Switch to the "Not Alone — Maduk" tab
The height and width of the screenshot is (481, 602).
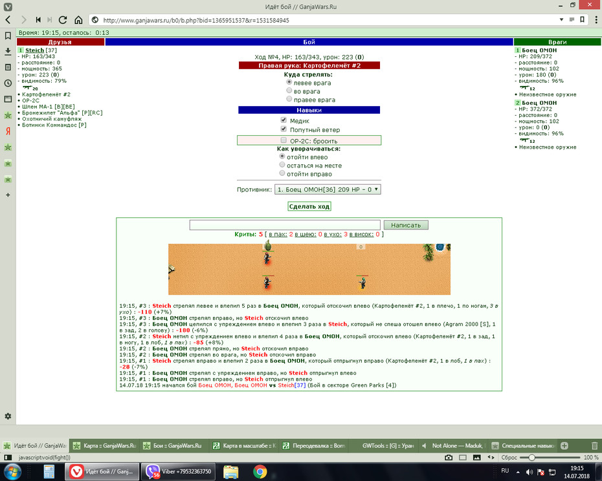452,445
